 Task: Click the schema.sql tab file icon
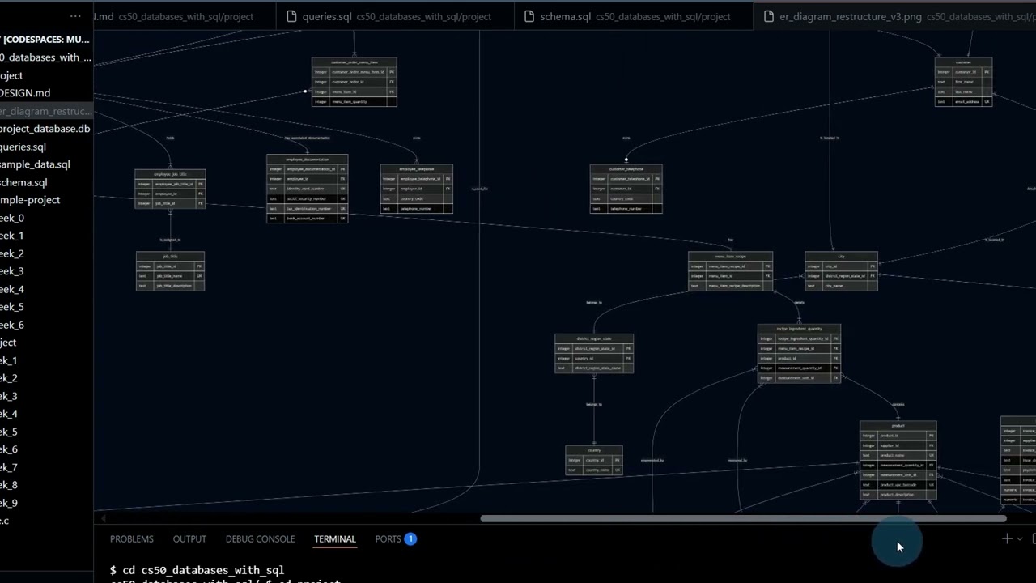[529, 16]
